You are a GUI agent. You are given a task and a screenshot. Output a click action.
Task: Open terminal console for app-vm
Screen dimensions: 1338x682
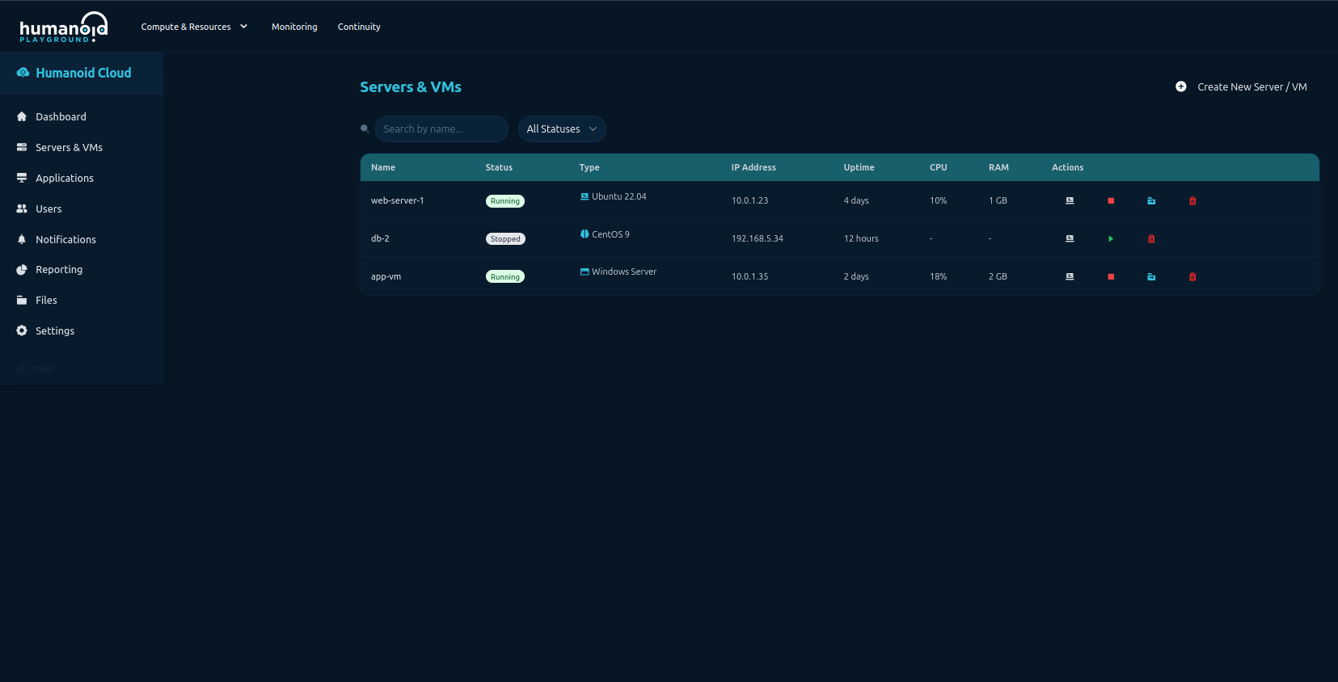(1070, 276)
